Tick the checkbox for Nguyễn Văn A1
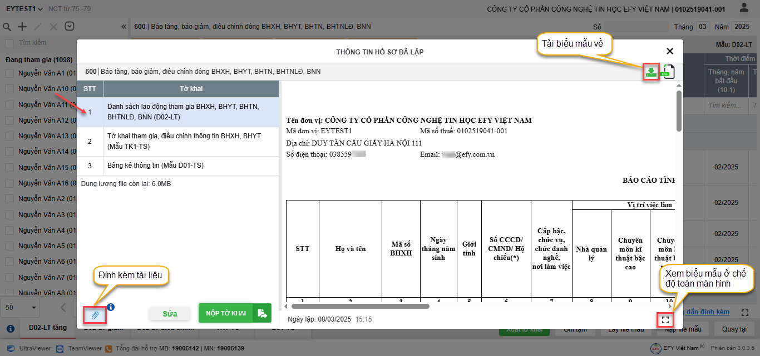760x356 pixels. point(9,73)
